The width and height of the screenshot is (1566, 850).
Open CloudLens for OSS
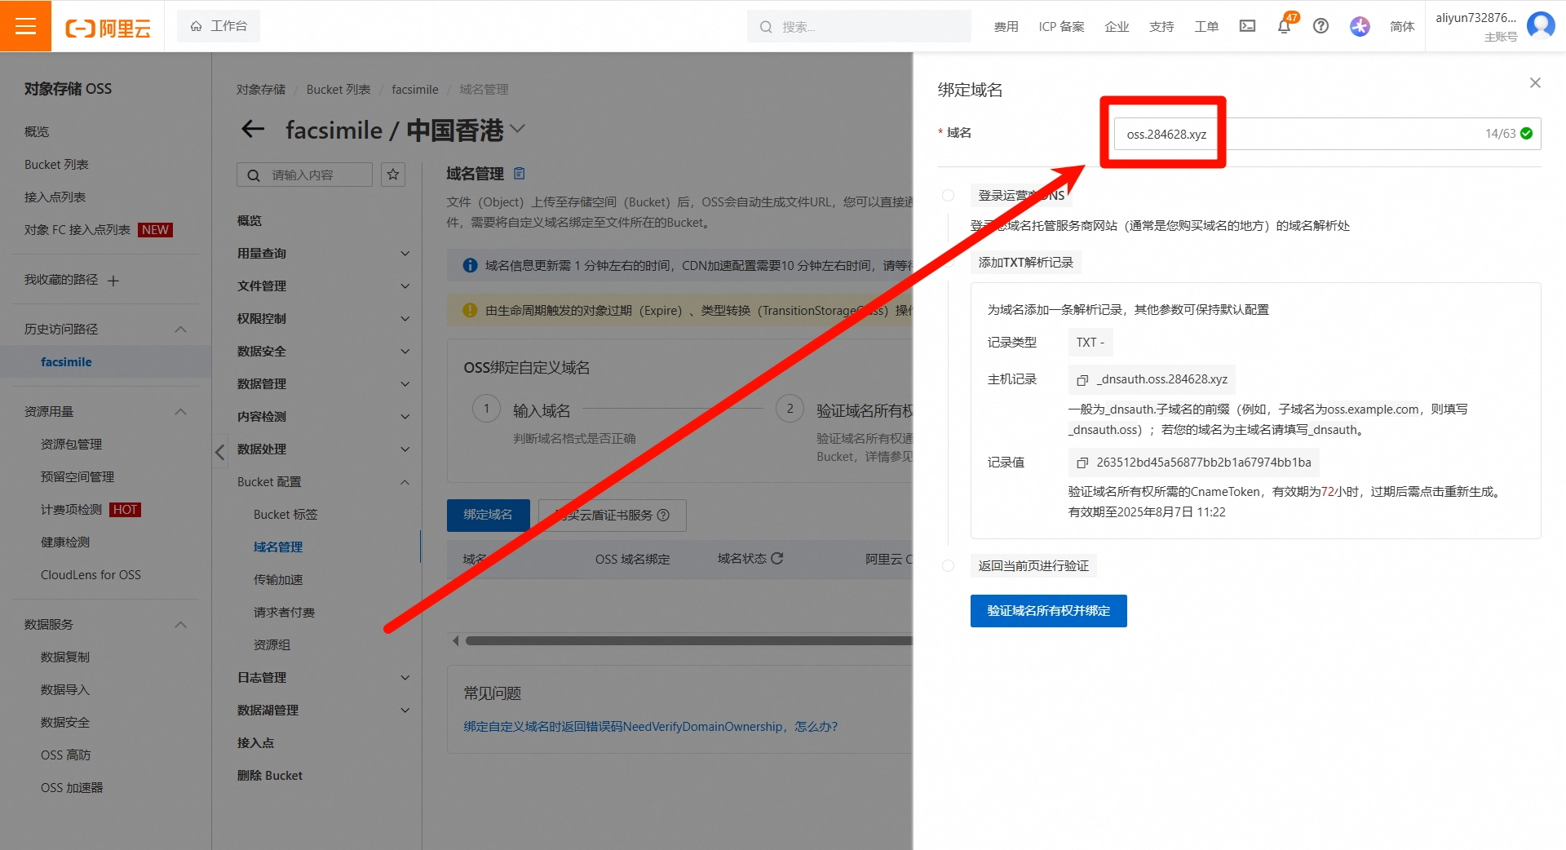pos(91,575)
